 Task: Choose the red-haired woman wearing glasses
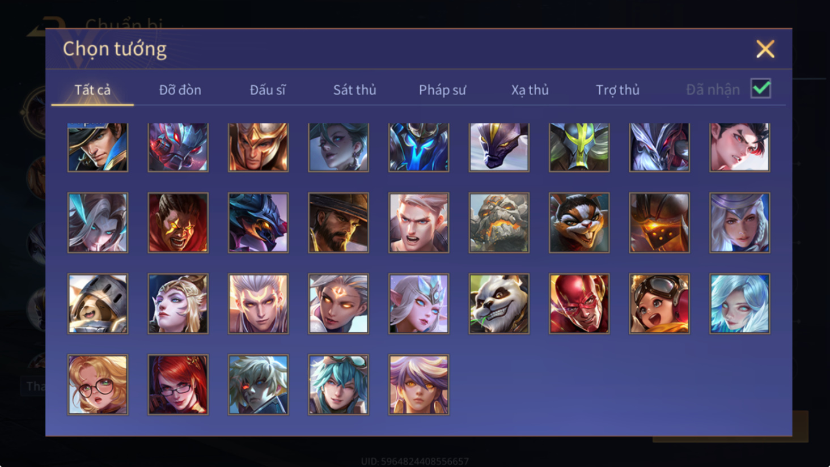178,385
